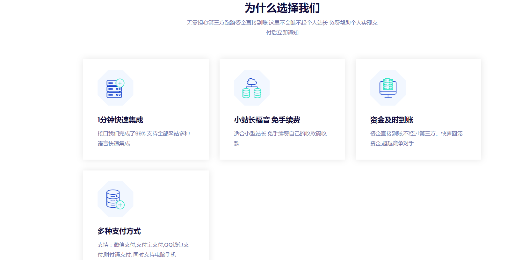Click description text 适合小型站长 免手续费
The image size is (515, 260).
pyautogui.click(x=280, y=134)
